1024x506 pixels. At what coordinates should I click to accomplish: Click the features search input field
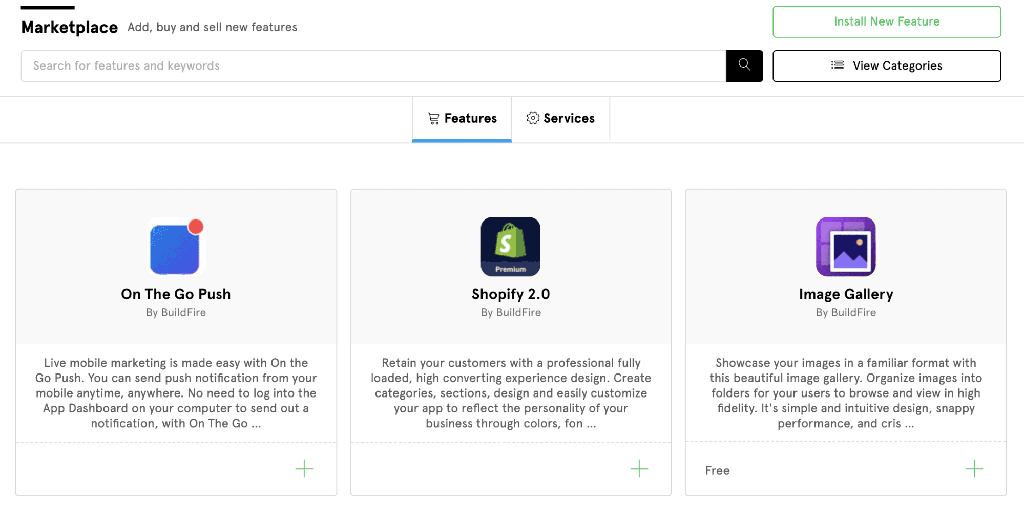point(359,65)
